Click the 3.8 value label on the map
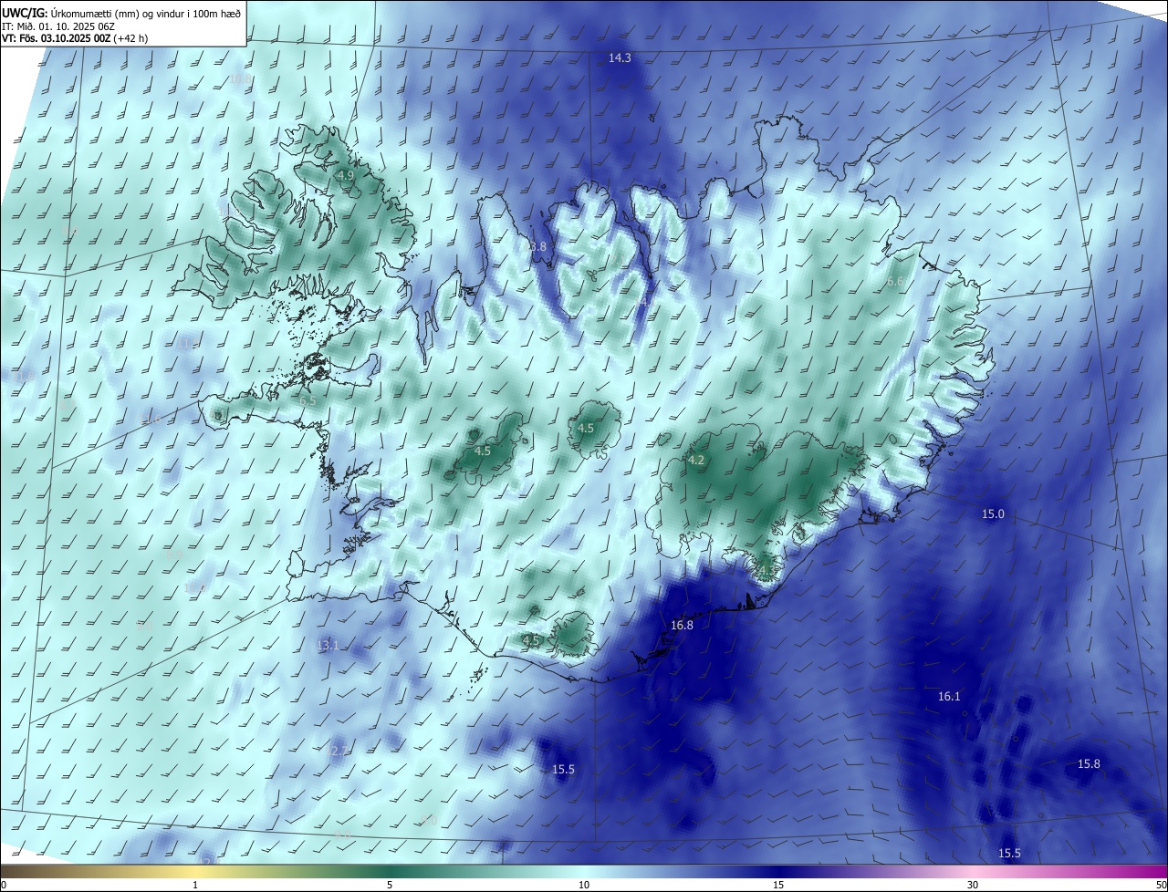The width and height of the screenshot is (1168, 892). click(537, 247)
